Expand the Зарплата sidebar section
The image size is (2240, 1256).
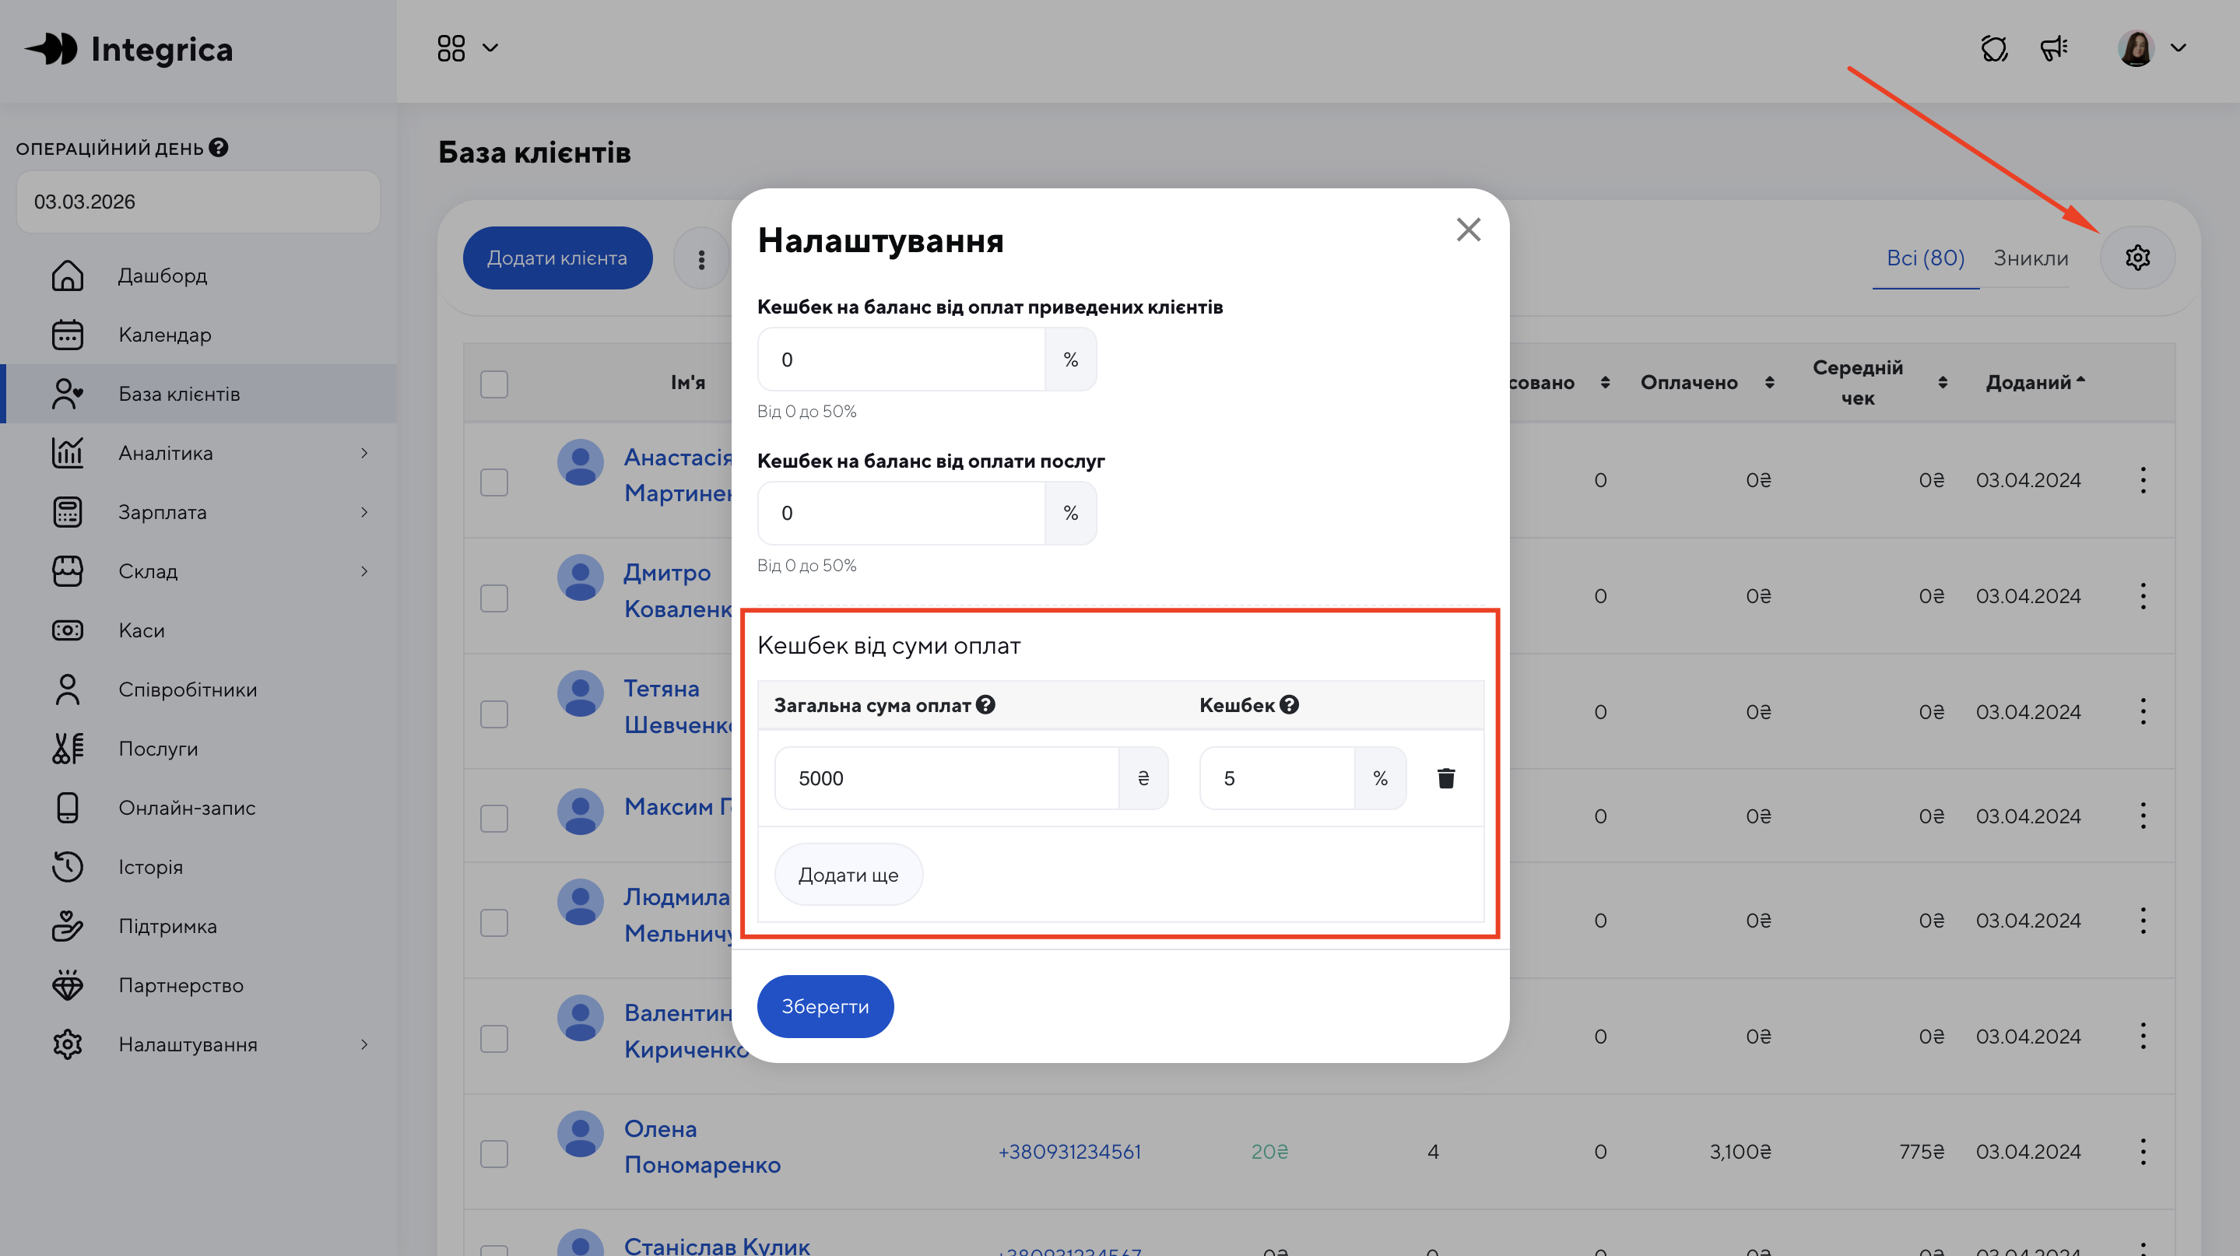click(x=363, y=512)
